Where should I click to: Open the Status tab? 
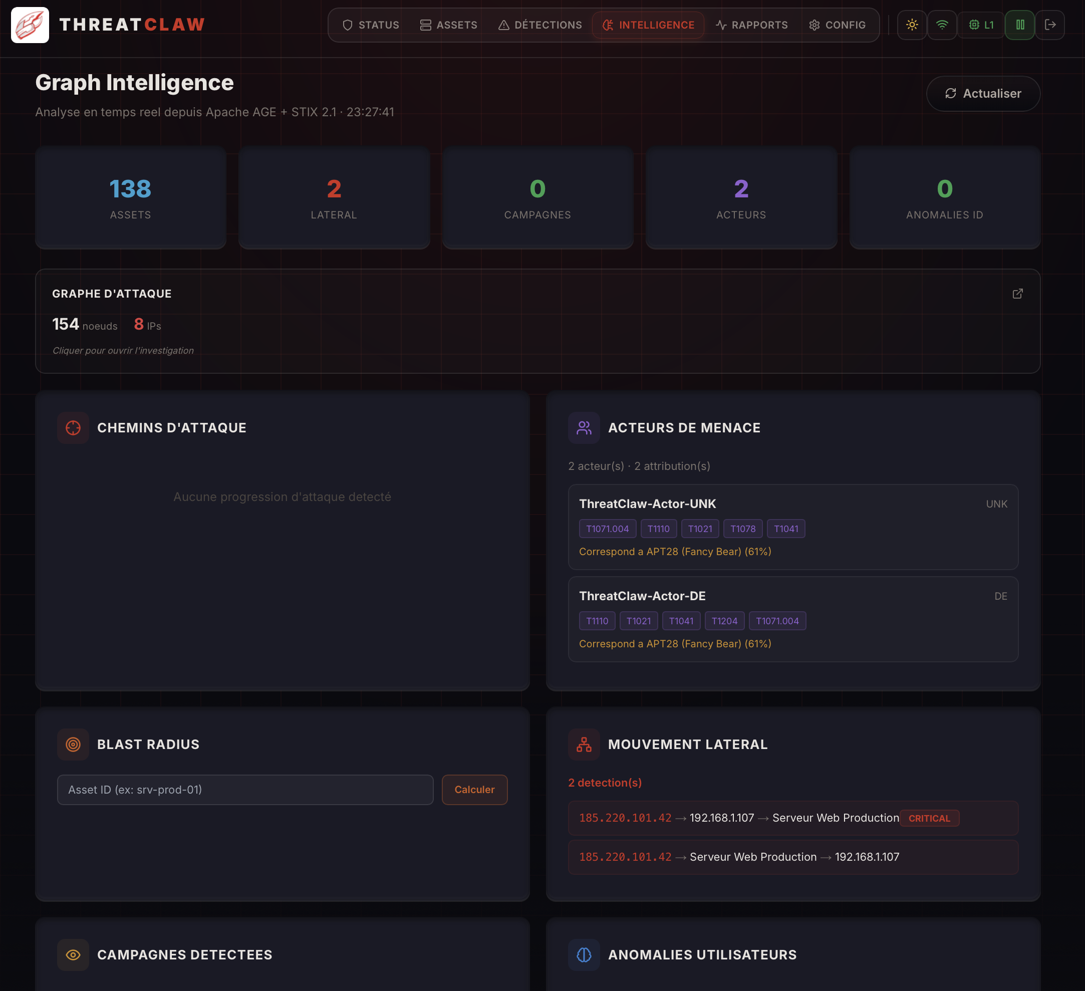pyautogui.click(x=371, y=25)
